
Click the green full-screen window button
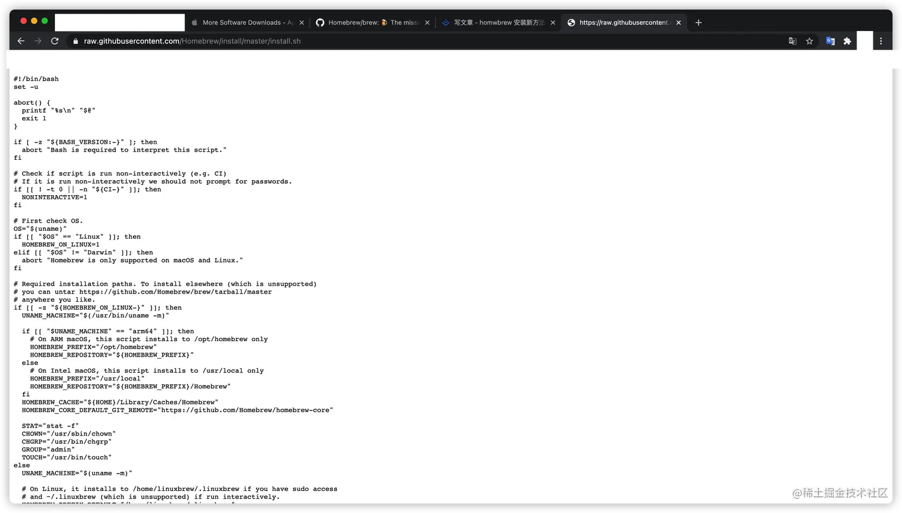(x=43, y=20)
